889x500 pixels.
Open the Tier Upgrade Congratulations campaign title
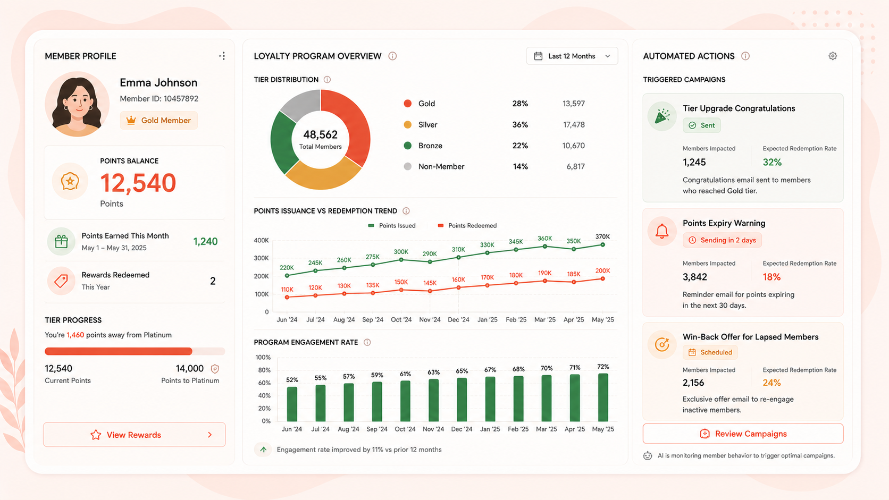coord(739,108)
